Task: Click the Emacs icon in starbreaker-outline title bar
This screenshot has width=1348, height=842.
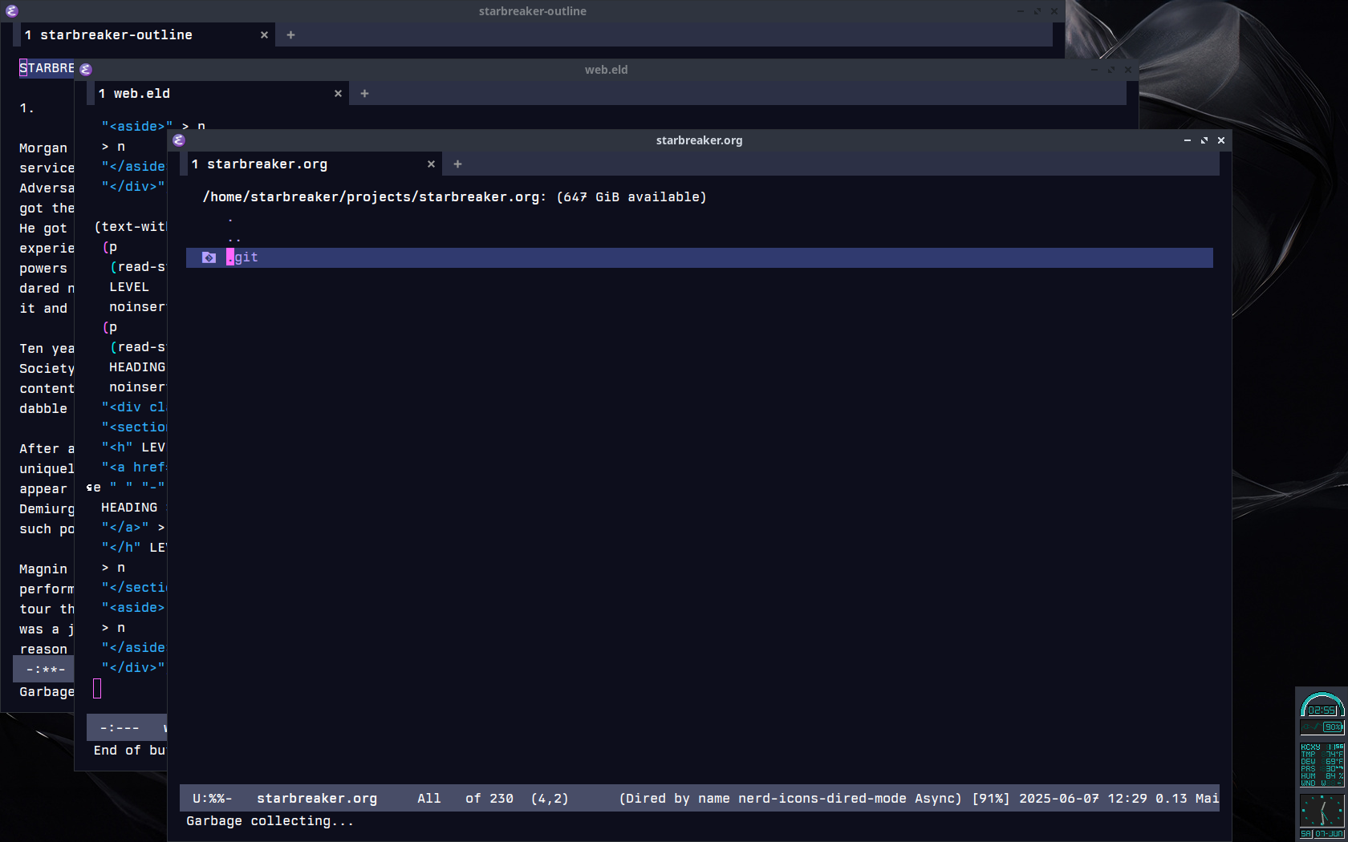Action: (x=11, y=11)
